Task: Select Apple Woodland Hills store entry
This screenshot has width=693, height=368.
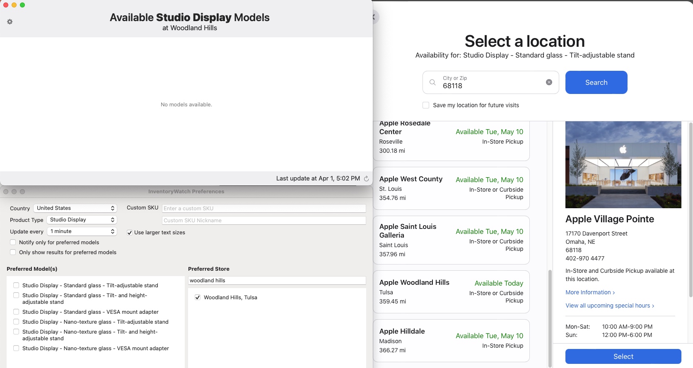Action: tap(451, 291)
